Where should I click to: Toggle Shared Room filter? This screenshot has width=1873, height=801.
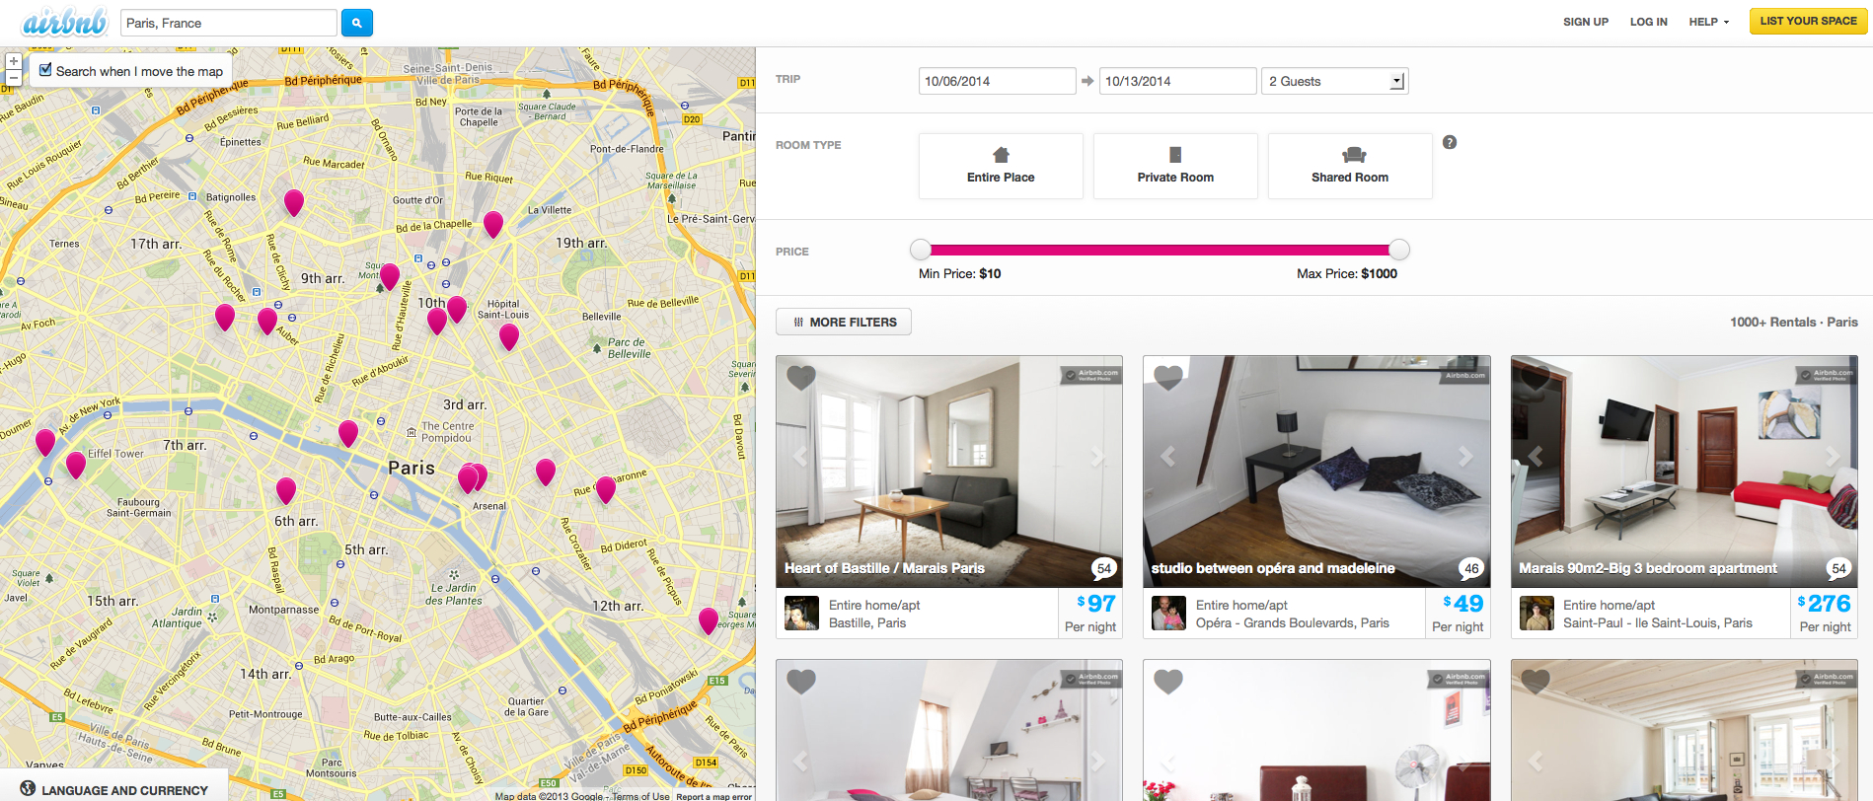click(x=1349, y=166)
